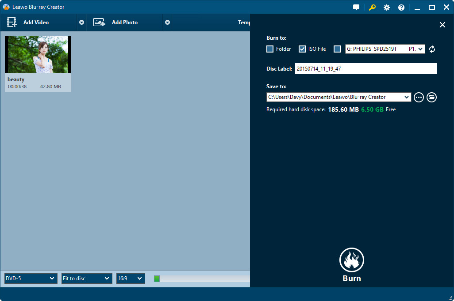Click the Template tab label

(244, 22)
